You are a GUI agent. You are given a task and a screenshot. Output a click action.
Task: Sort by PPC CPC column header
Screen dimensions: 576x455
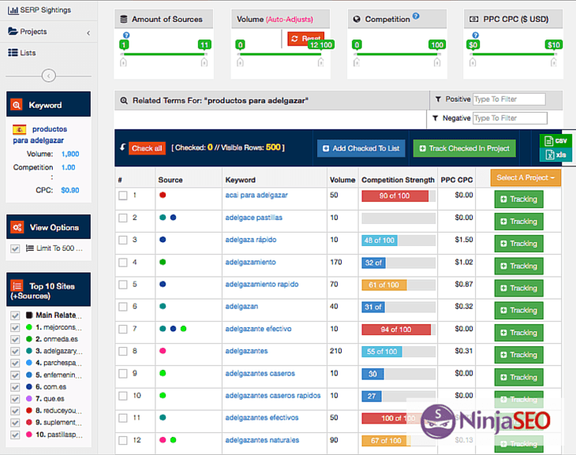(457, 180)
